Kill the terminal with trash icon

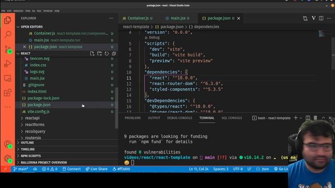tap(315, 118)
